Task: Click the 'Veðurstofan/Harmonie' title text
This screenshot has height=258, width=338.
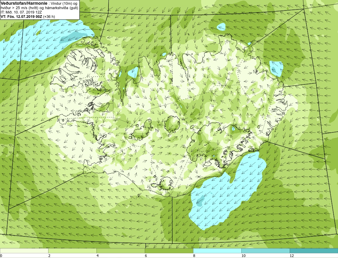Action: [x=23, y=3]
